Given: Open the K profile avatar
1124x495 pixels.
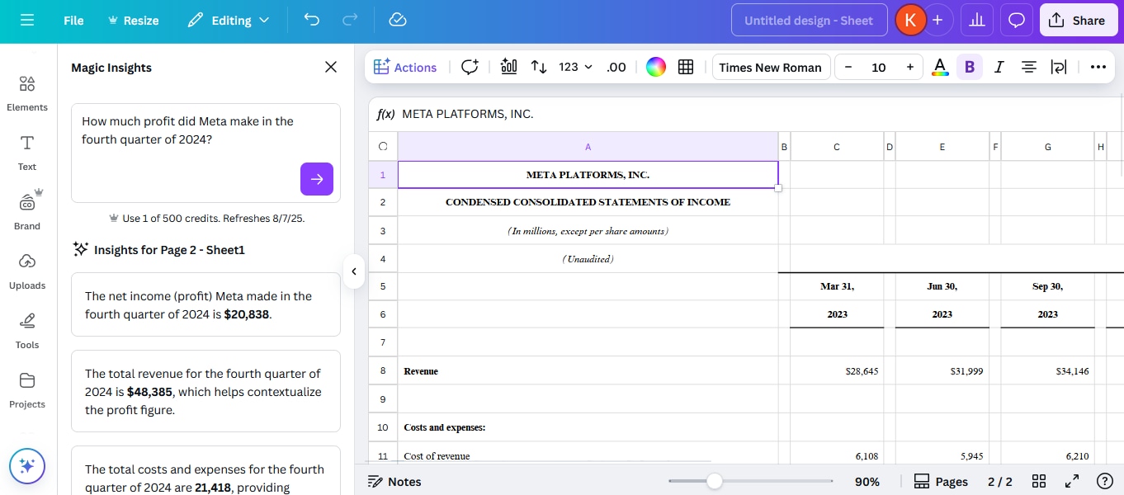Looking at the screenshot, I should [910, 21].
